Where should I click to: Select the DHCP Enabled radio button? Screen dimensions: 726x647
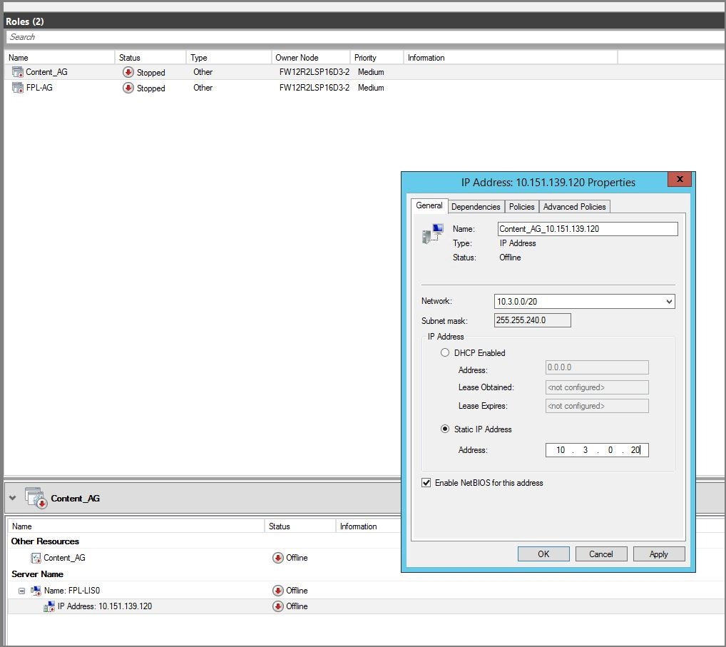click(445, 352)
